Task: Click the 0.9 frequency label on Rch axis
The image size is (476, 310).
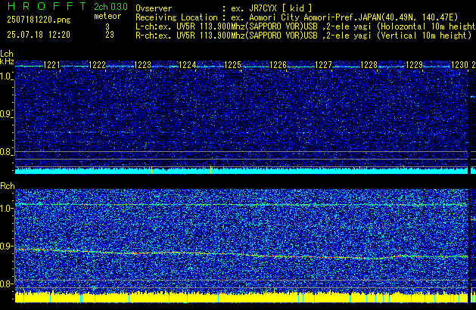Action: [6, 246]
